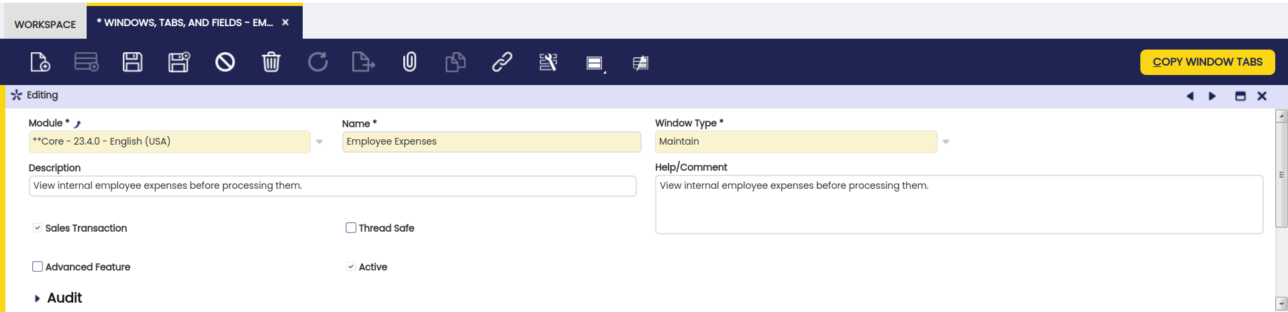Open the Module dropdown arrow
The image size is (1288, 312).
tap(319, 142)
